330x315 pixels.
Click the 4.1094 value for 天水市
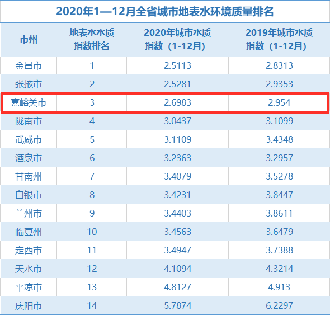tap(177, 269)
